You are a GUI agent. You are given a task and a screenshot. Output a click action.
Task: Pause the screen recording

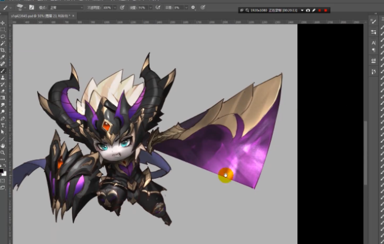[319, 10]
